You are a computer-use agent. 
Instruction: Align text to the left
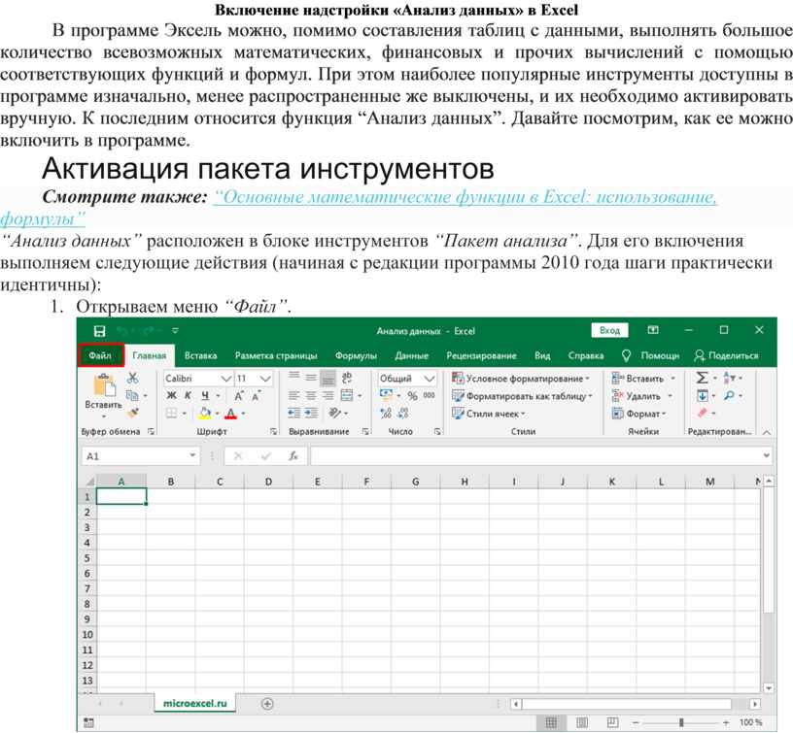click(x=293, y=395)
